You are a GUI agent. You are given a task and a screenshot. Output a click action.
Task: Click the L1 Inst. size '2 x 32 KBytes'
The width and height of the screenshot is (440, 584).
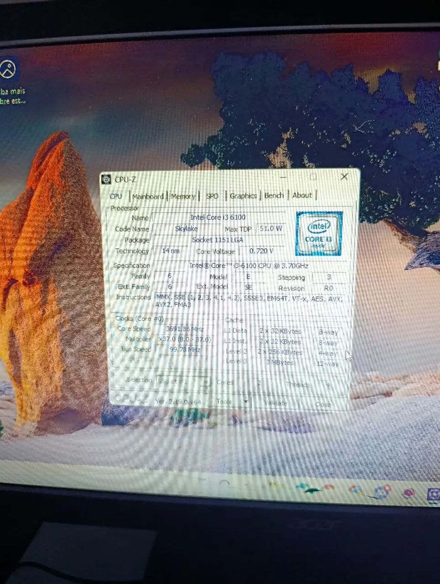click(x=280, y=342)
